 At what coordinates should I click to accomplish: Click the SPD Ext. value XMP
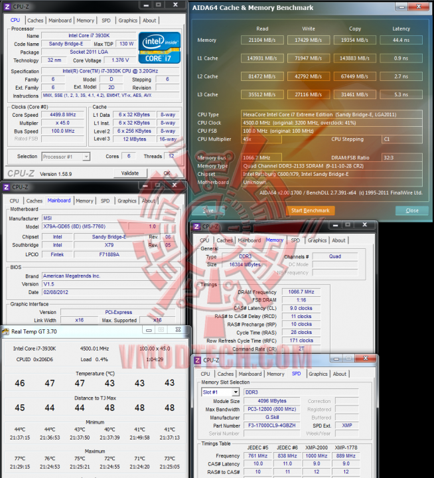click(347, 426)
